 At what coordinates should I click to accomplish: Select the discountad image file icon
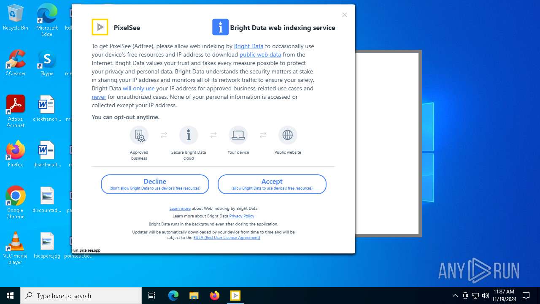47,200
